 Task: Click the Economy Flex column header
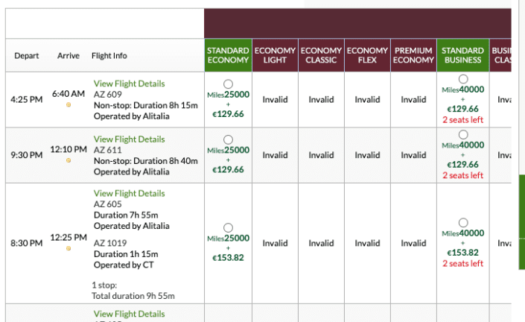[x=367, y=55]
